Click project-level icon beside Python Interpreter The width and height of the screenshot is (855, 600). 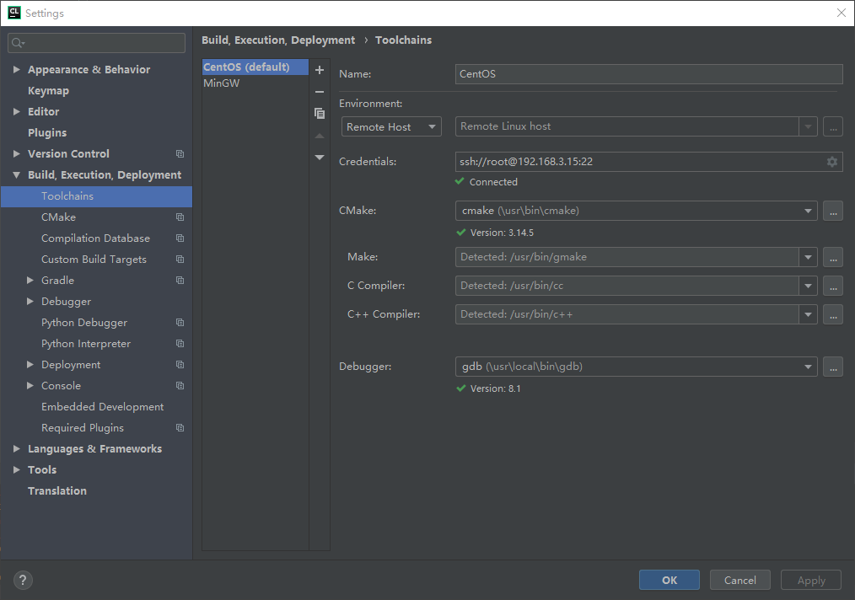click(x=180, y=343)
